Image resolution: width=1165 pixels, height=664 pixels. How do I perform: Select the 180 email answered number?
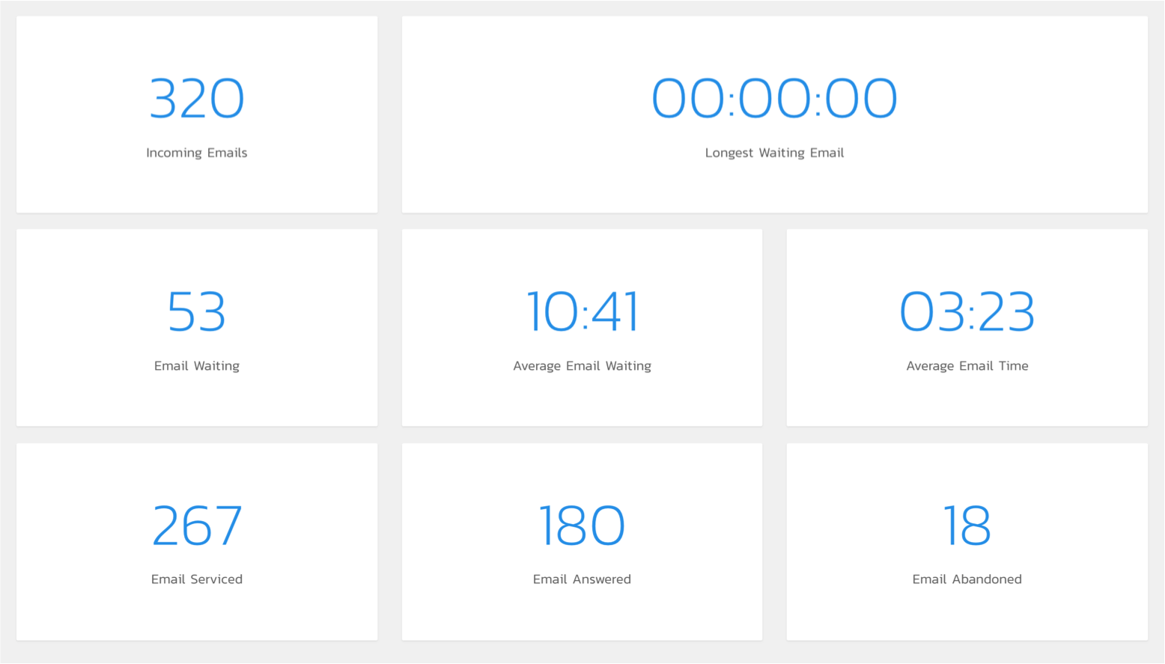pyautogui.click(x=582, y=526)
